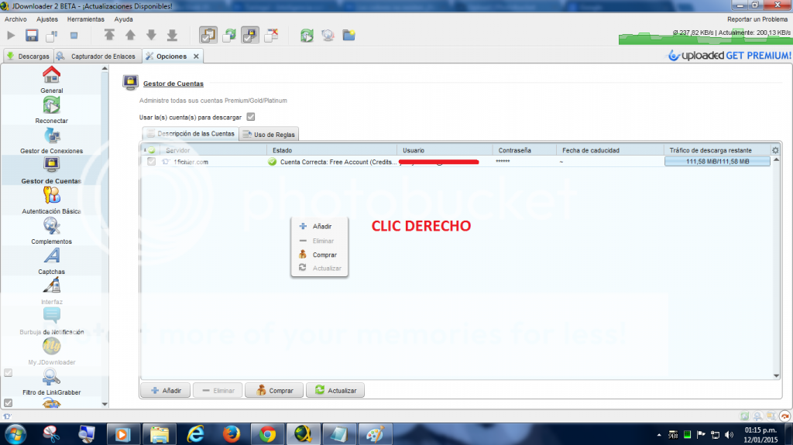Screen dimensions: 793x445
Task: Choose Añadir in context menu
Action: pyautogui.click(x=319, y=227)
